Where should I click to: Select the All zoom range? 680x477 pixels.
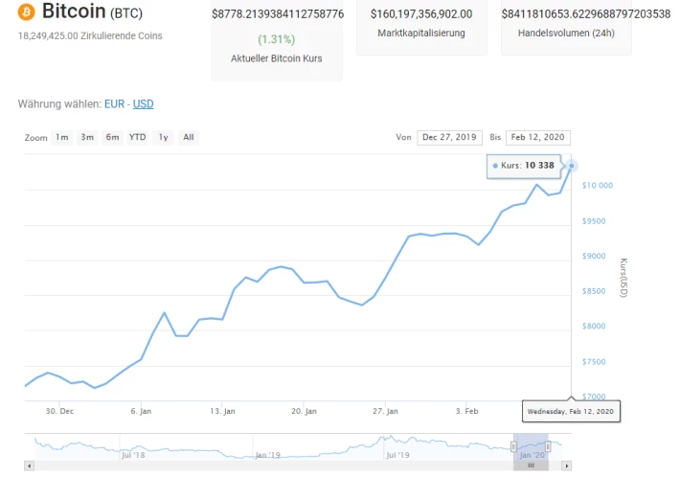click(189, 138)
